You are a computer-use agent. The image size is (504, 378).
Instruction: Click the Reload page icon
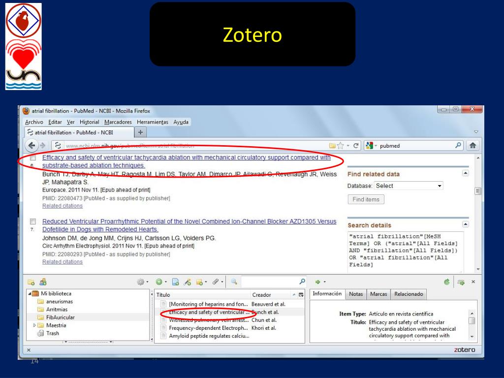pos(356,146)
